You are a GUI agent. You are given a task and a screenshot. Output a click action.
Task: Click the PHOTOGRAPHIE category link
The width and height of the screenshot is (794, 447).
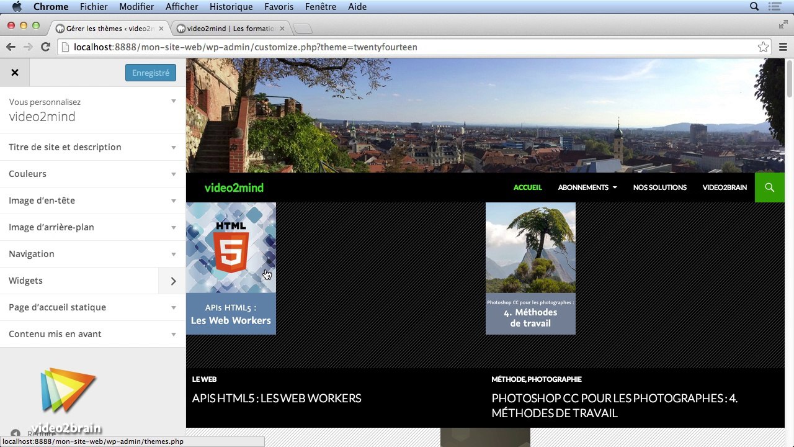(555, 379)
